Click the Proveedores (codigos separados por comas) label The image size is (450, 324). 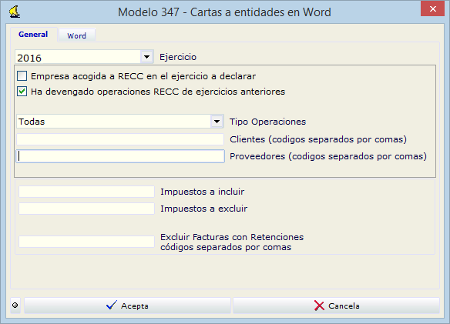pyautogui.click(x=328, y=156)
